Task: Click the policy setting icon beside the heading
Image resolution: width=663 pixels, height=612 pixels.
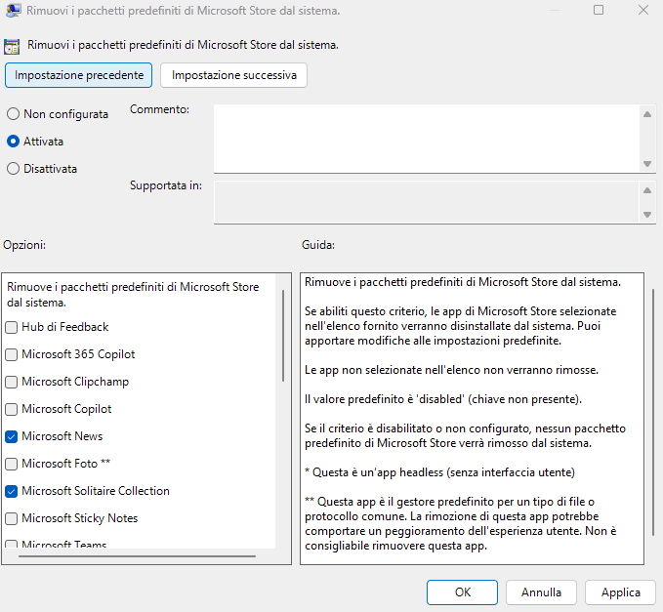Action: click(x=12, y=45)
